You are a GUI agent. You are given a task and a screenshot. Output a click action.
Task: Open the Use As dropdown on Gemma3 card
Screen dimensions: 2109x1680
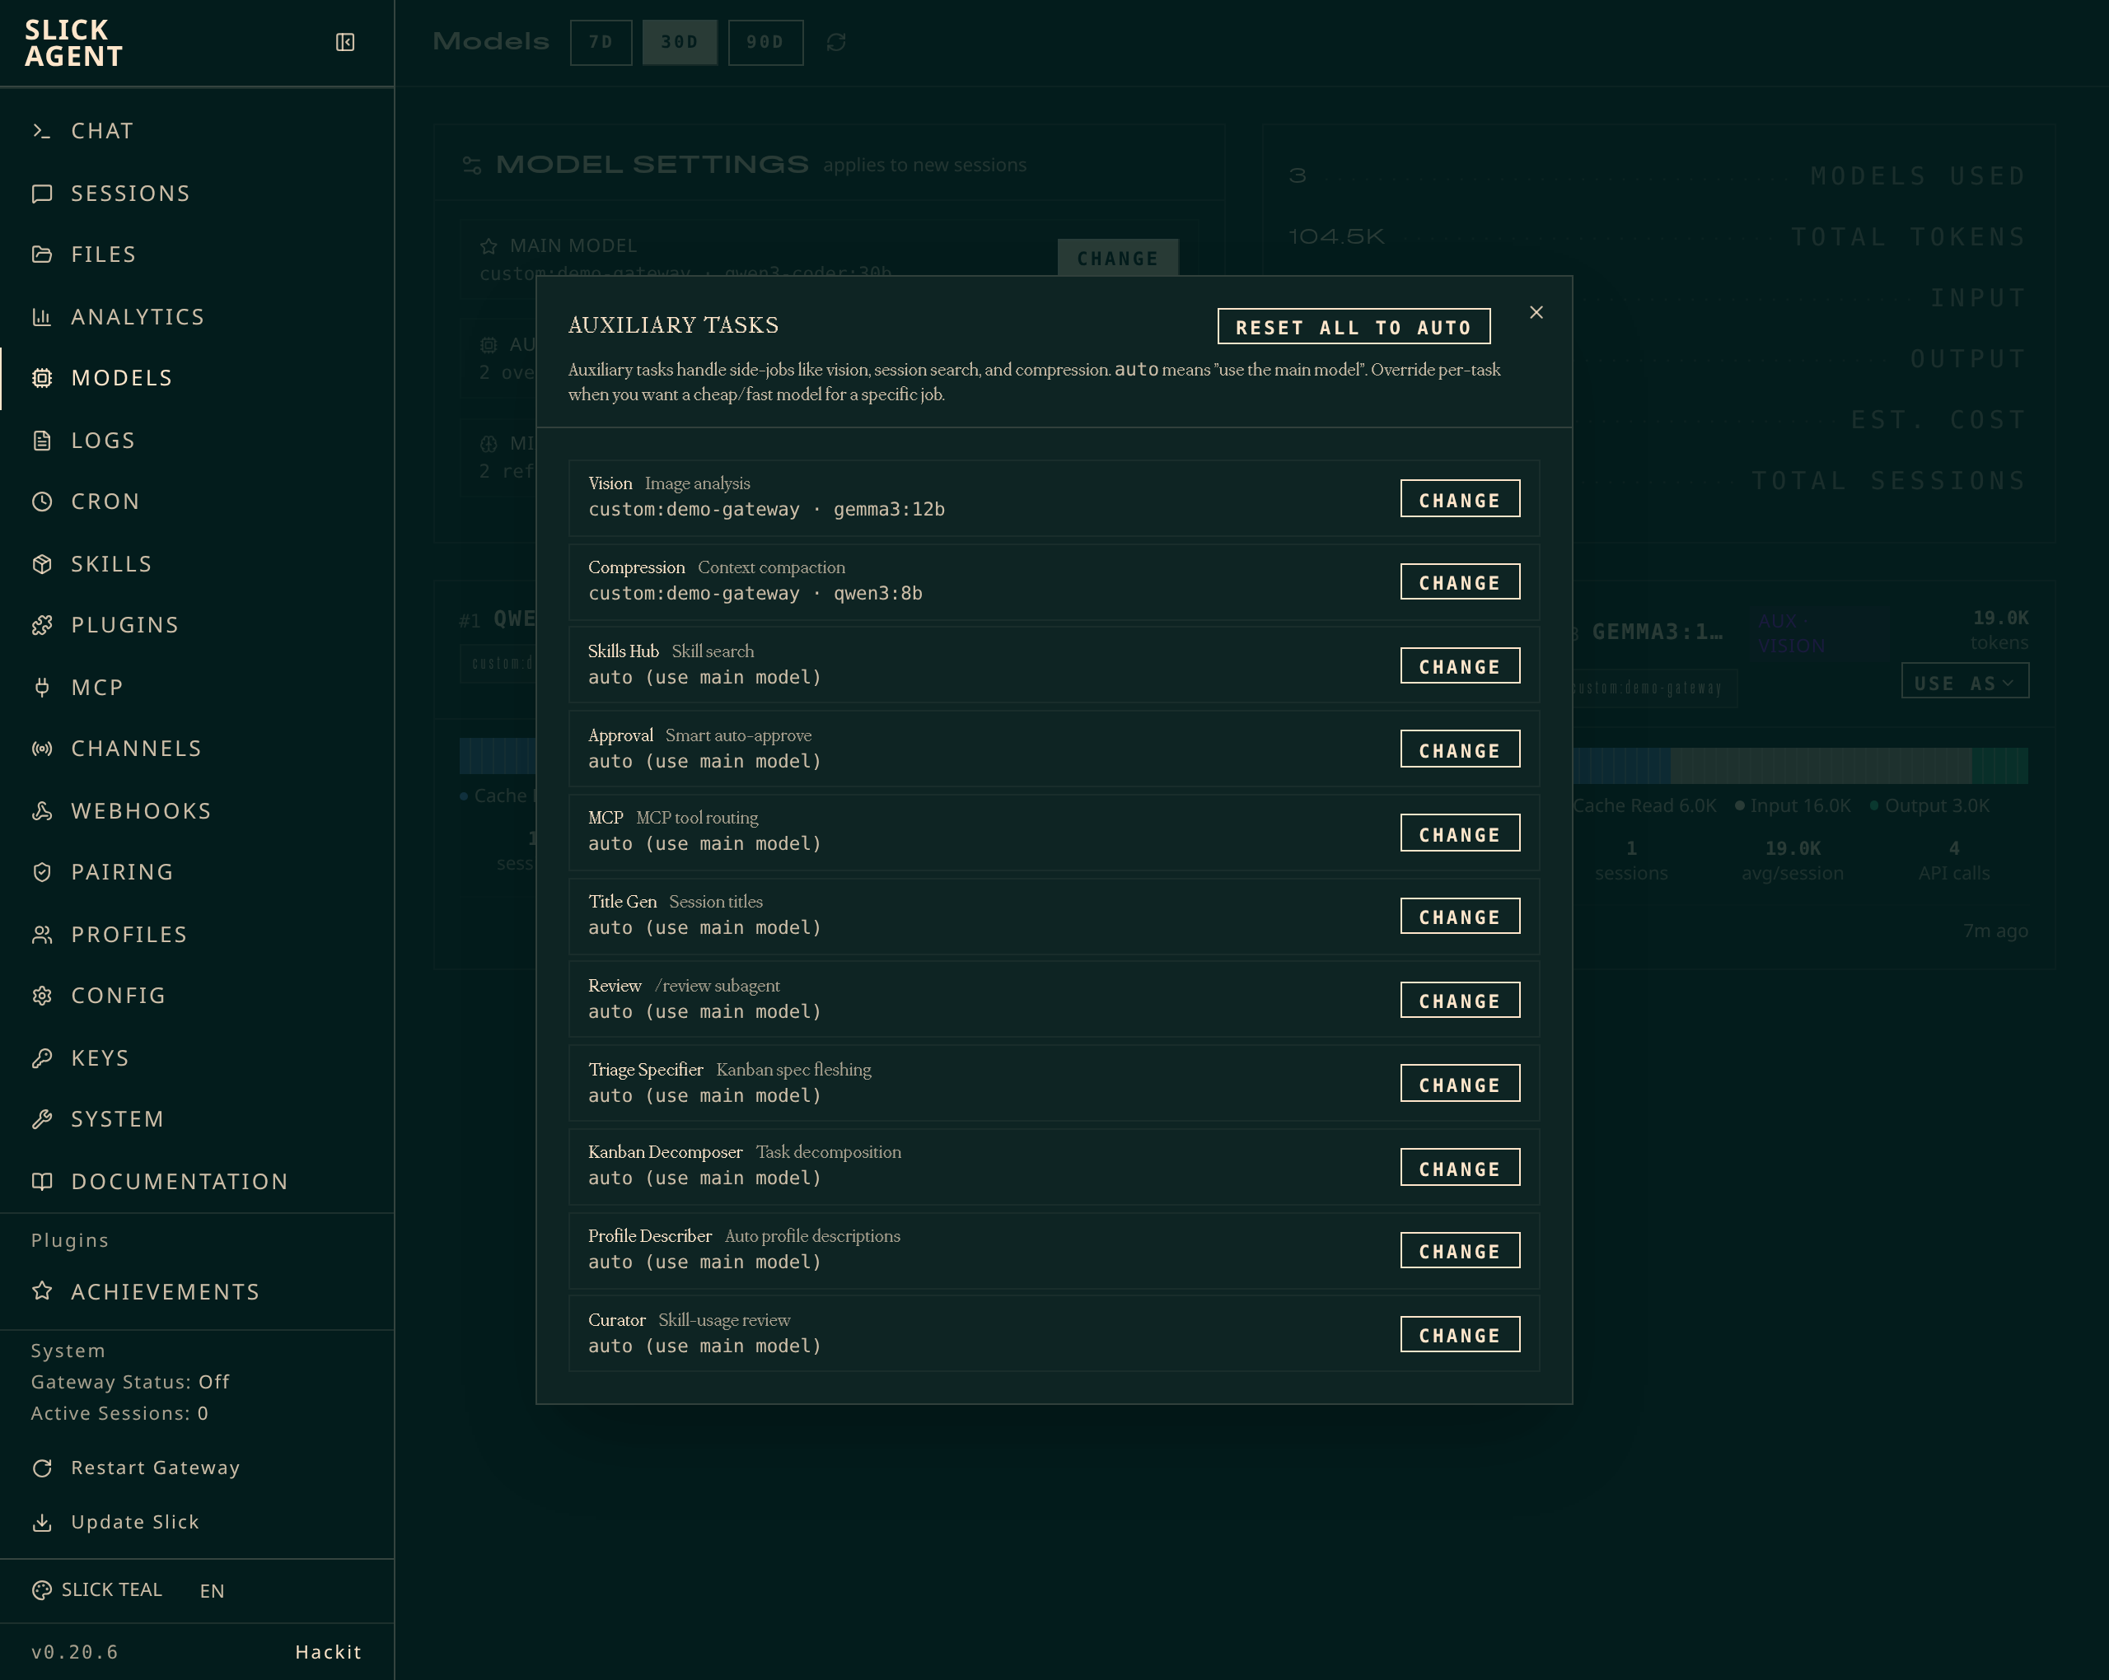pos(1964,682)
